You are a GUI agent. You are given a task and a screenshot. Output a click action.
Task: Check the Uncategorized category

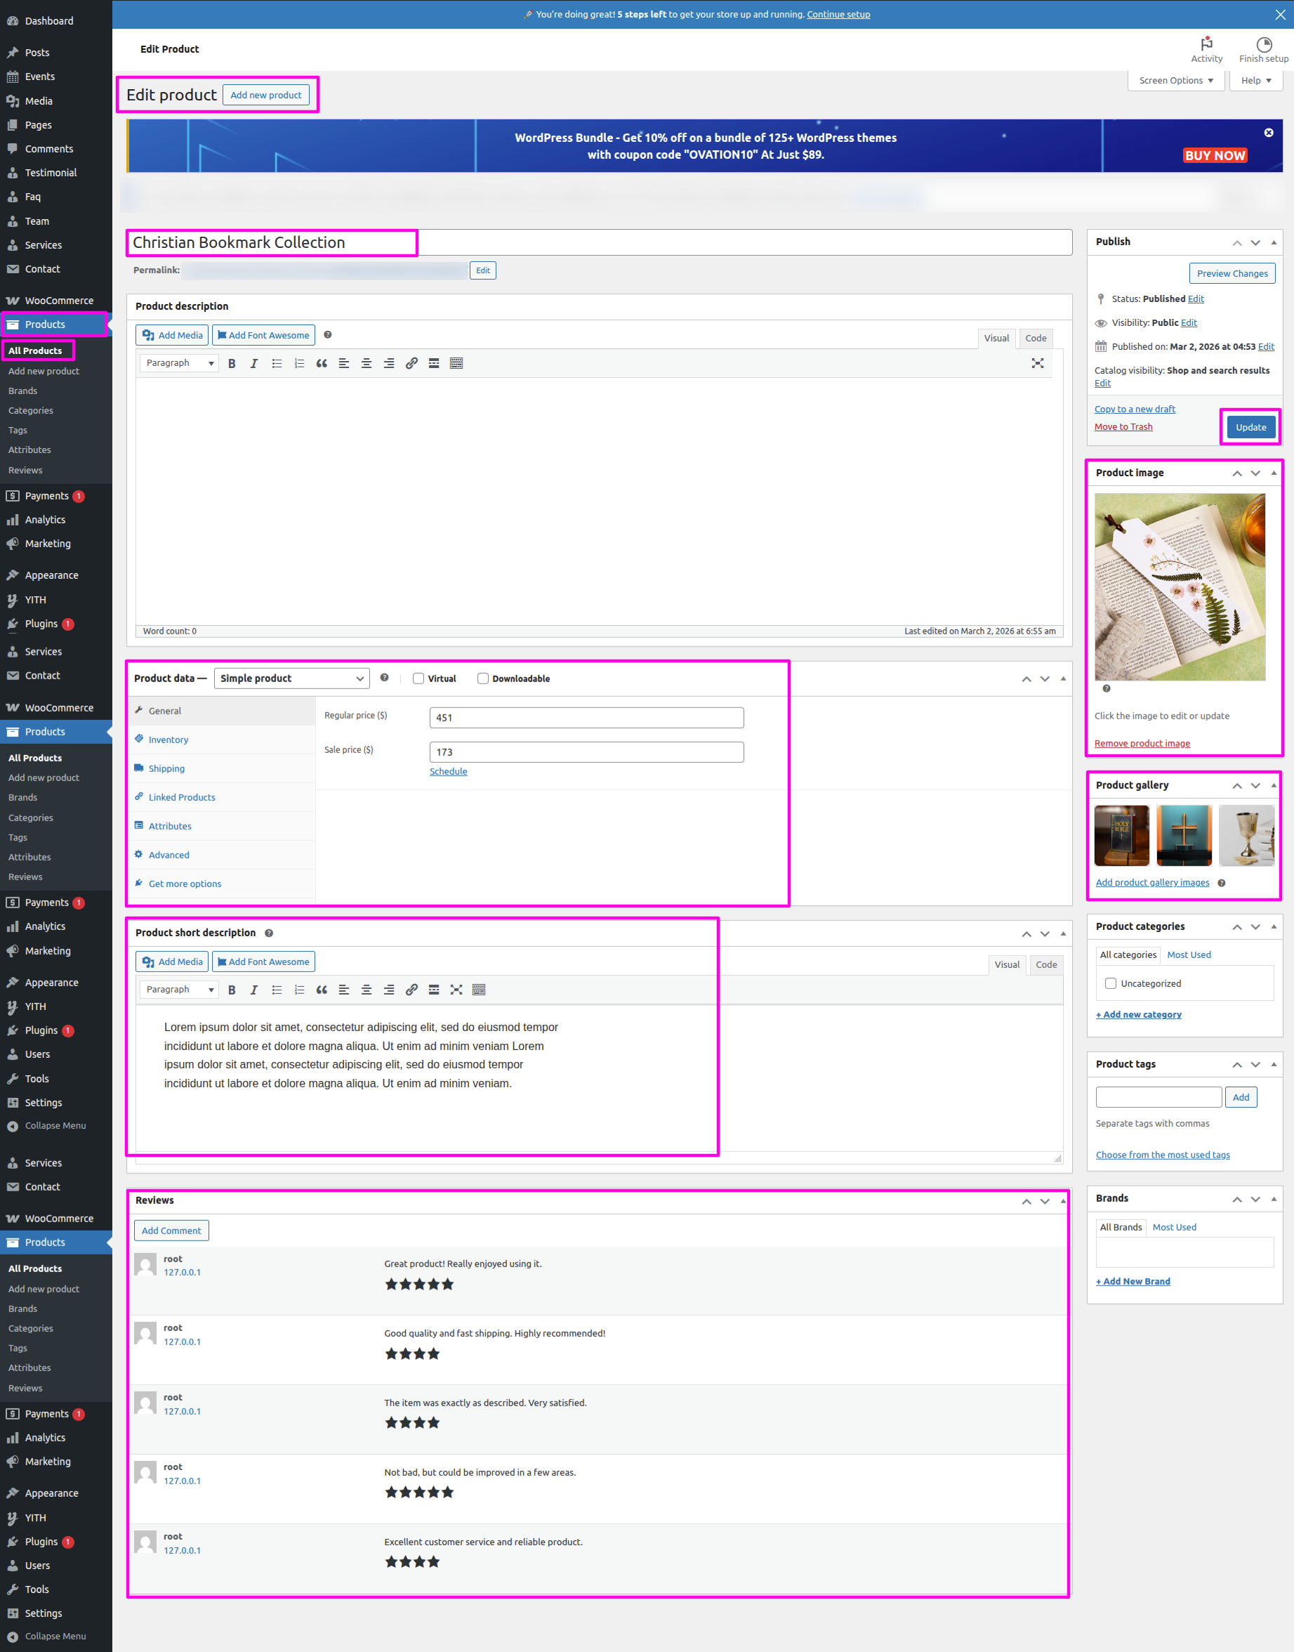click(x=1110, y=983)
